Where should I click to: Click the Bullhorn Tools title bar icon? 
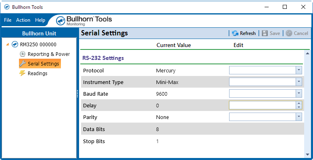tap(7, 7)
